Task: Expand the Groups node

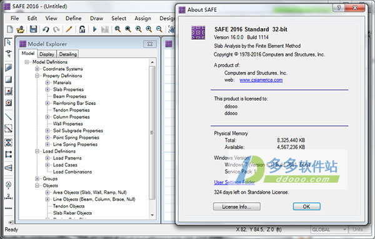Action: pyautogui.click(x=37, y=179)
